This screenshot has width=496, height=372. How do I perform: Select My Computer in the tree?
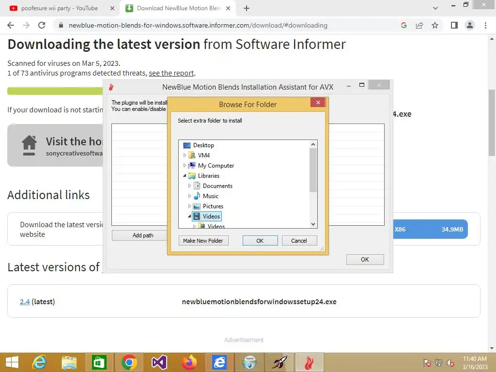[x=216, y=166]
